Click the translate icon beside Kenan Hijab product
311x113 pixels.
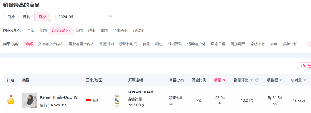tap(76, 97)
